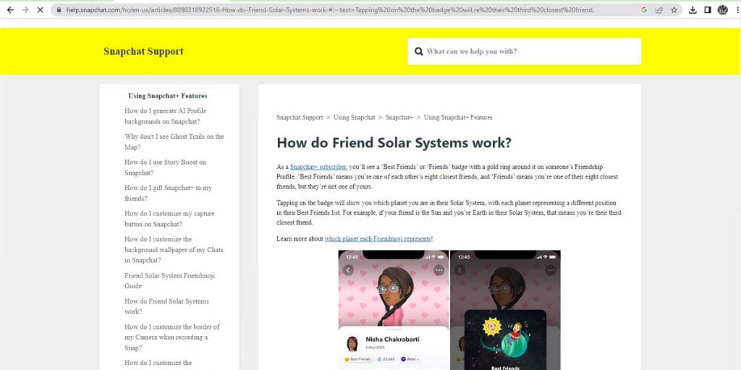The image size is (741, 370).
Task: Toggle the browser side panel icon
Action: tap(708, 9)
